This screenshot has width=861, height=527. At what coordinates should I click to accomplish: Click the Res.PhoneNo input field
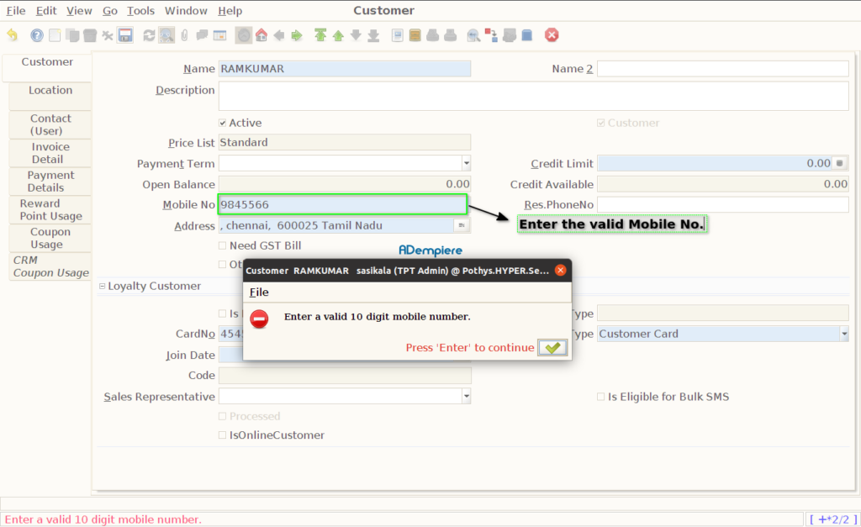722,204
